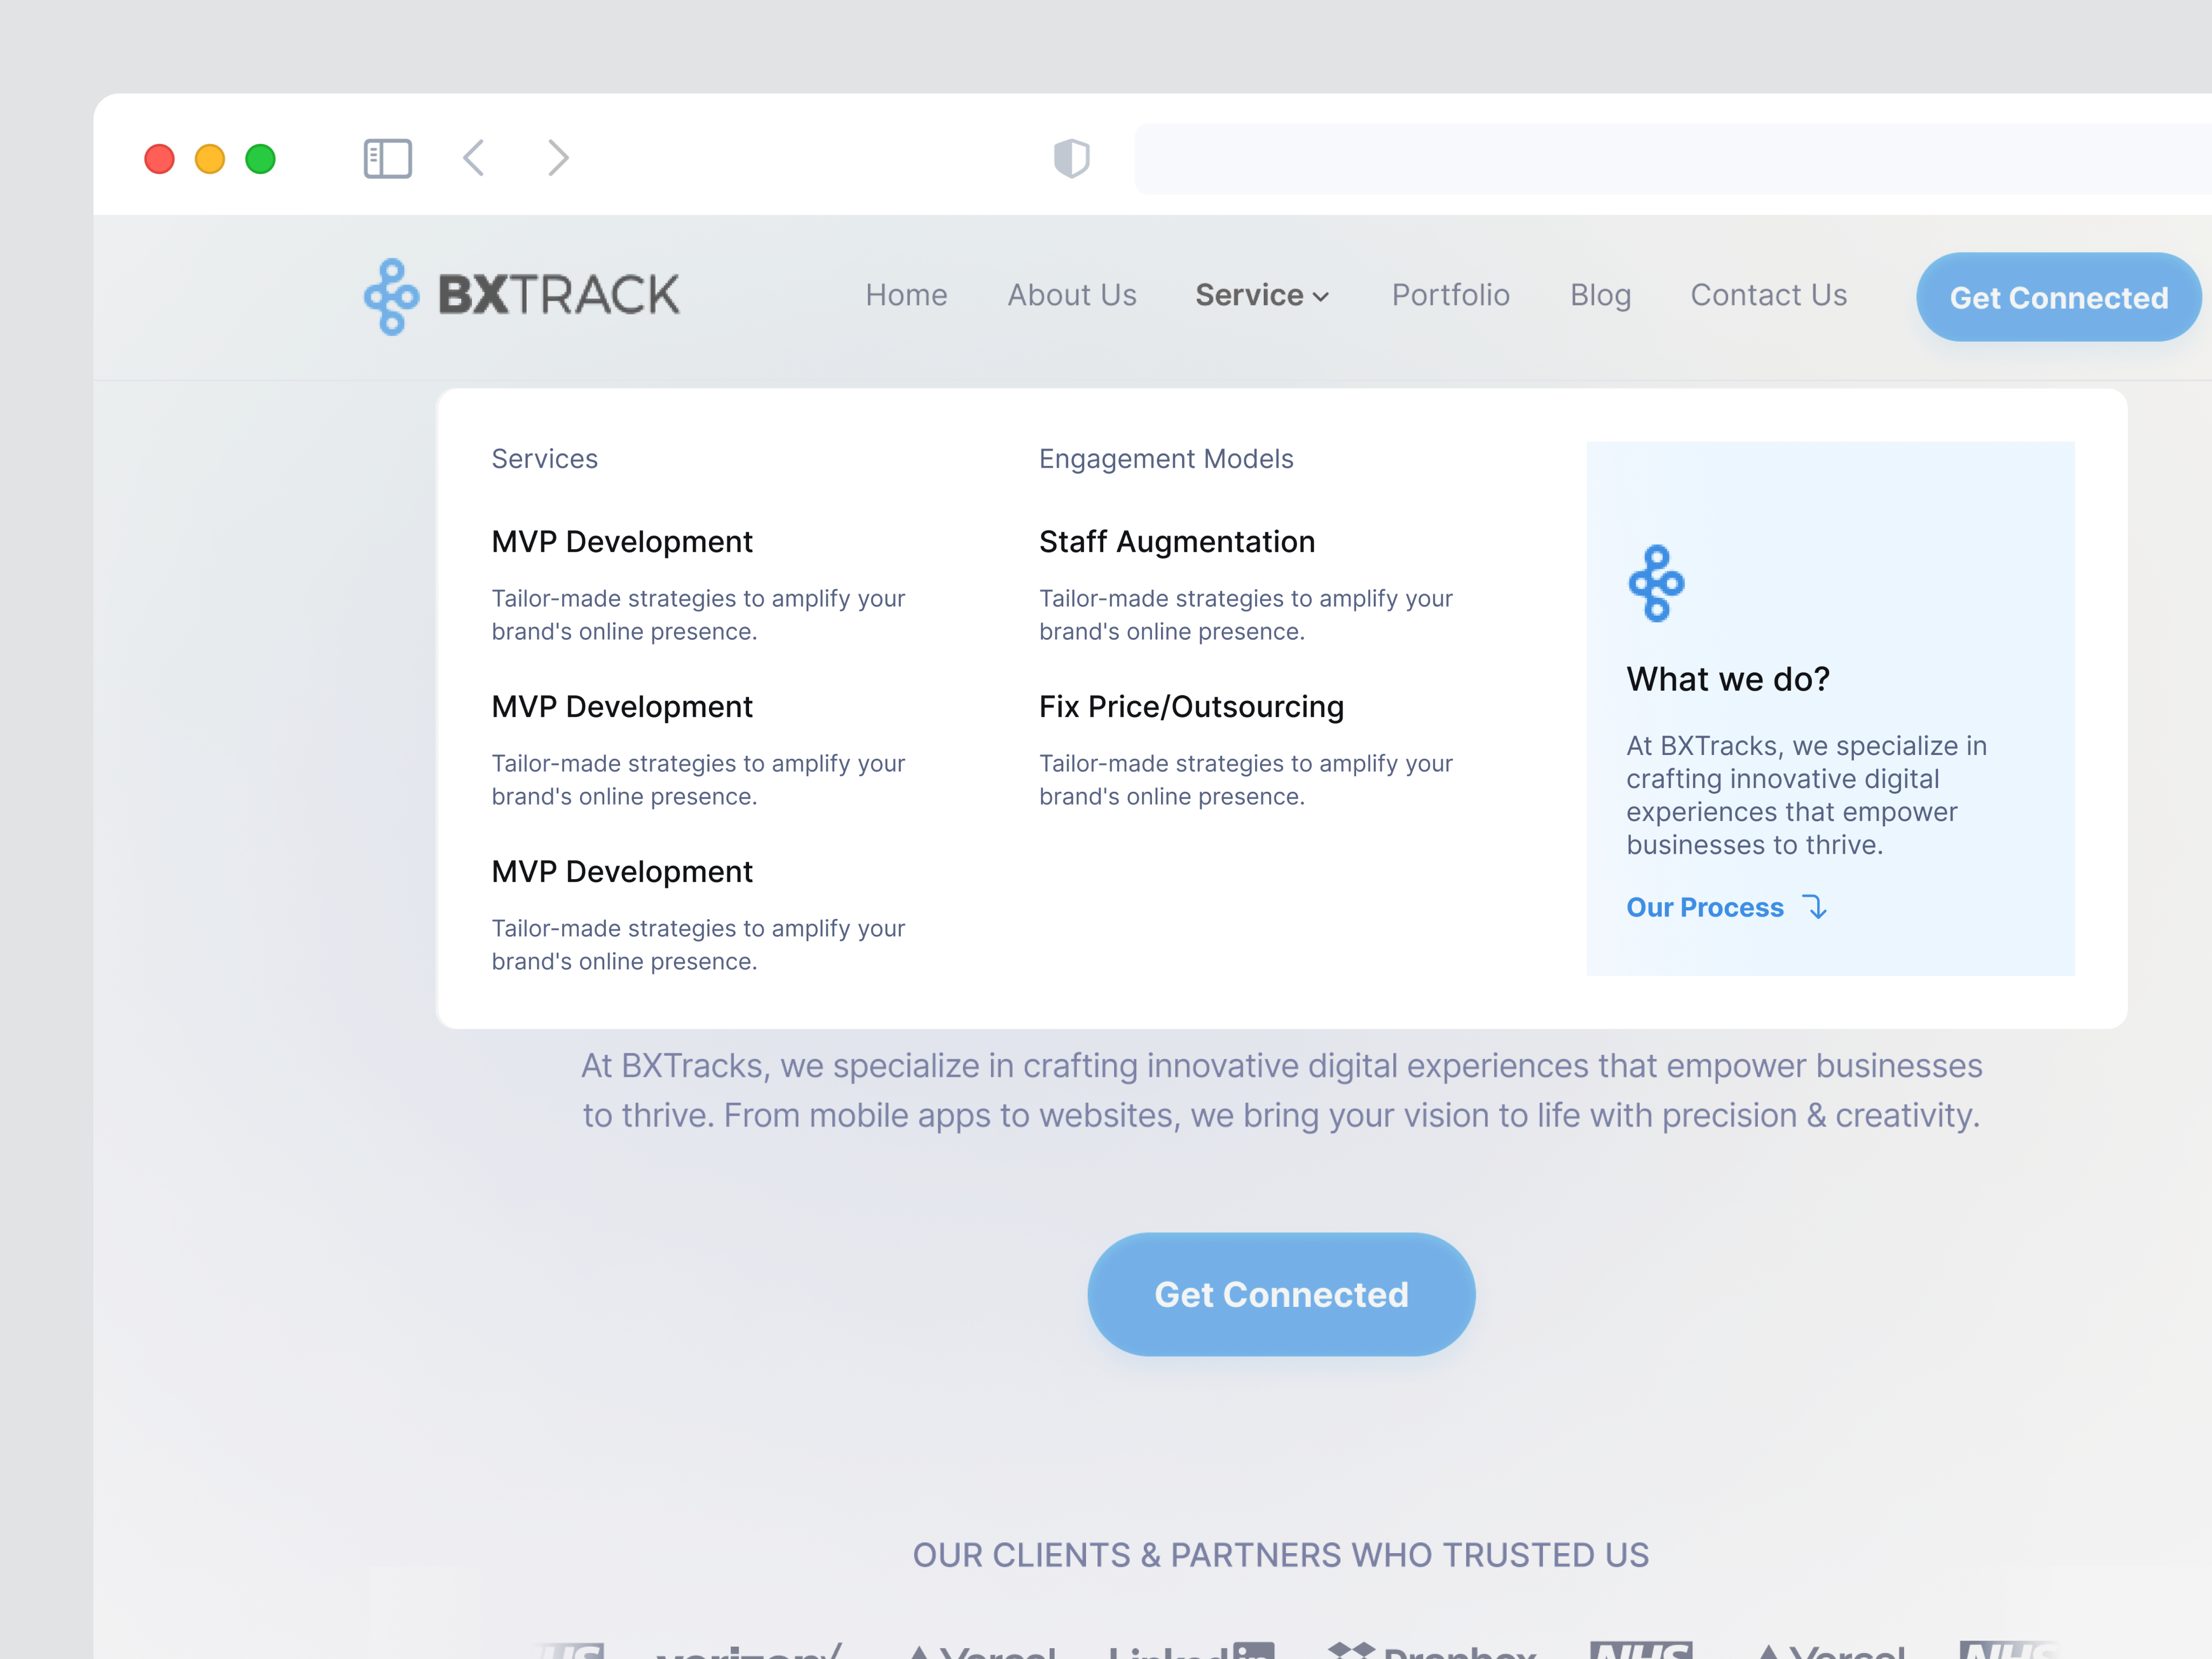Image resolution: width=2212 pixels, height=1659 pixels.
Task: Visit the Blog nav link
Action: pyautogui.click(x=1600, y=295)
